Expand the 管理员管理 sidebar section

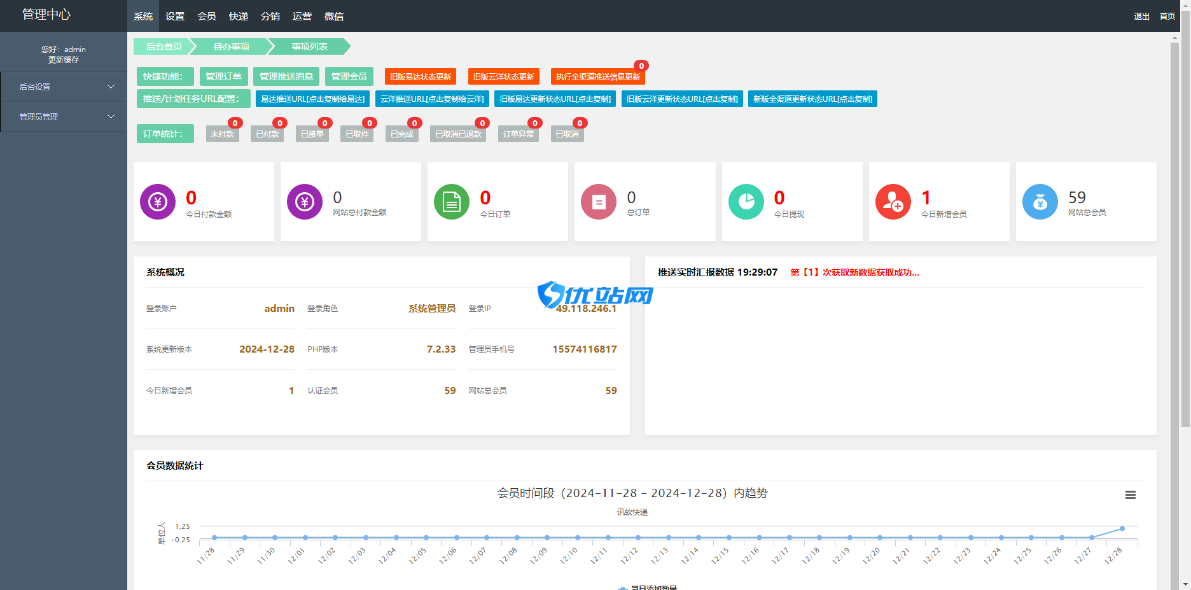click(64, 116)
